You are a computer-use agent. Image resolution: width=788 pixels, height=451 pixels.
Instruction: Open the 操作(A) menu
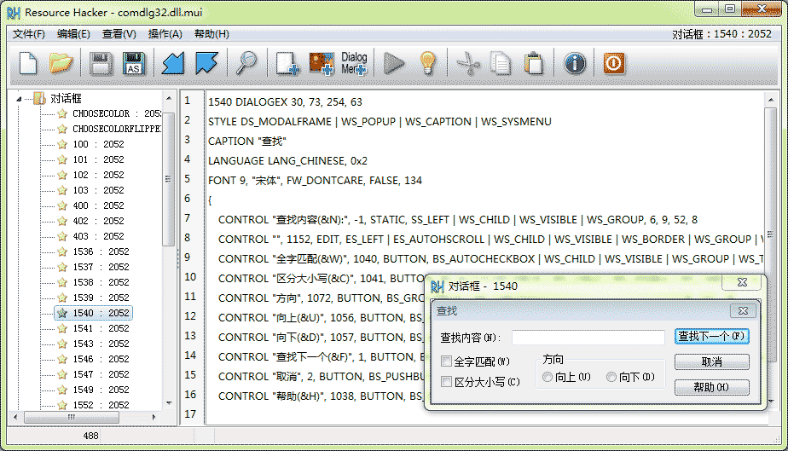tap(165, 34)
